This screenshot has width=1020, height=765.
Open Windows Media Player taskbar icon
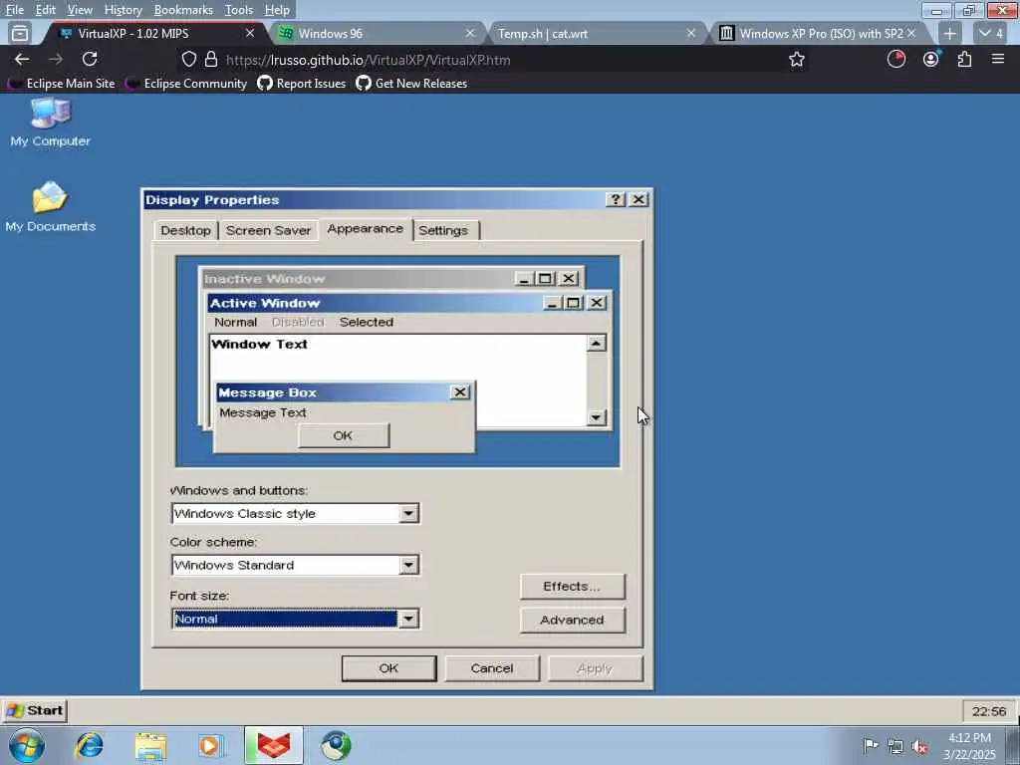[x=211, y=745]
